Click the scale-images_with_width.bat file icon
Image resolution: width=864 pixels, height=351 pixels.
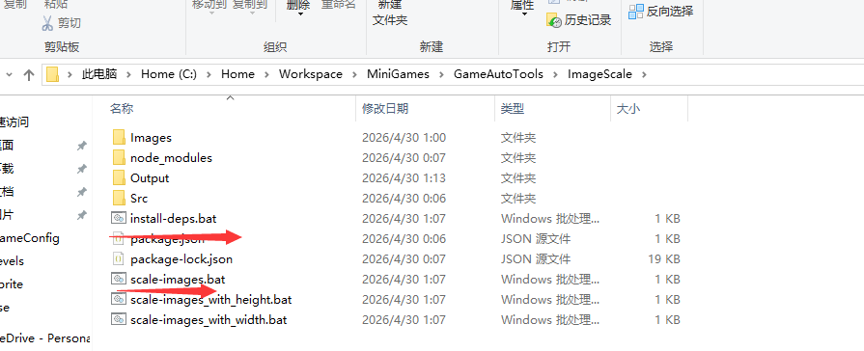(119, 319)
